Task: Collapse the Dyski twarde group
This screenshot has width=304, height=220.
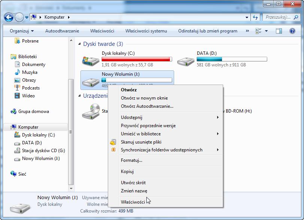Action: point(79,44)
